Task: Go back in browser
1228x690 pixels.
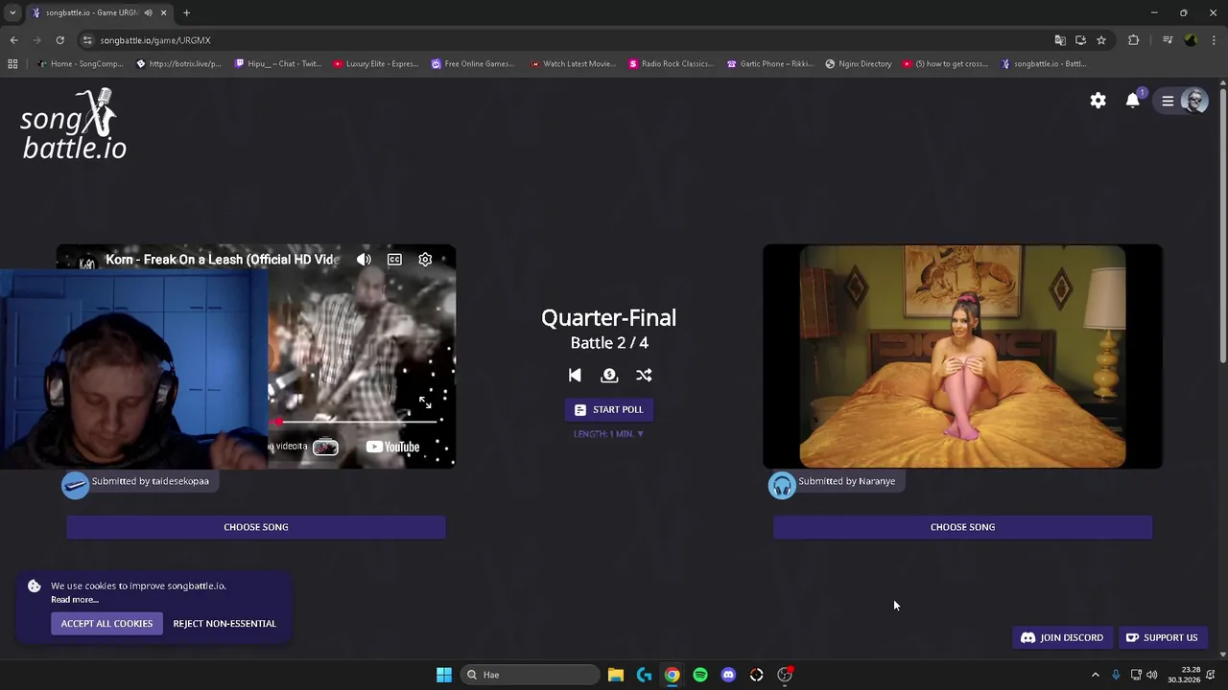Action: click(13, 40)
